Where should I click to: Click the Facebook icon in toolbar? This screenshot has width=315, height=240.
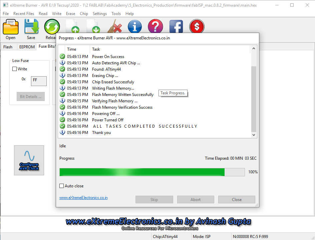[176, 26]
